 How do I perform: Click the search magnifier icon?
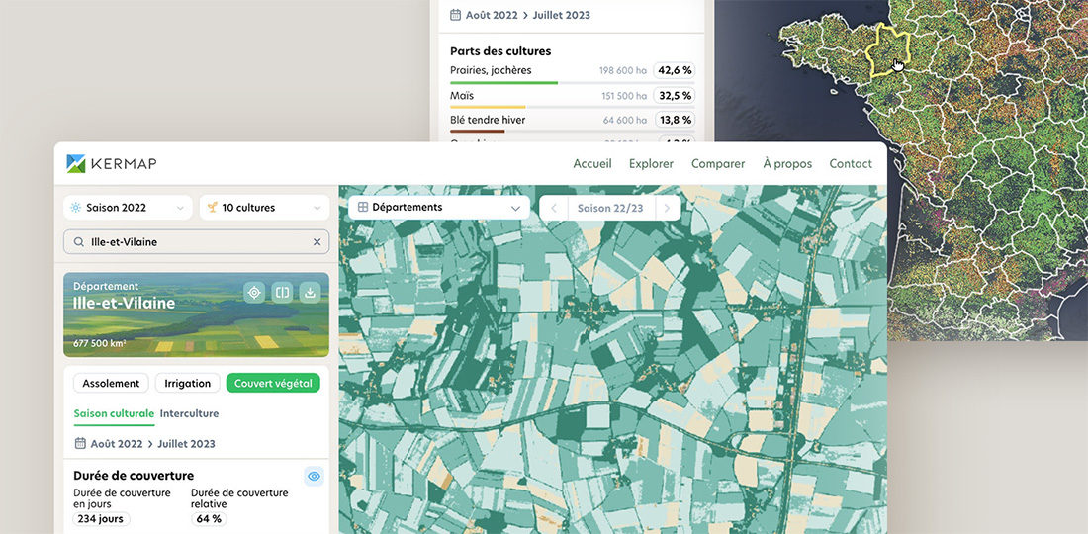(78, 242)
